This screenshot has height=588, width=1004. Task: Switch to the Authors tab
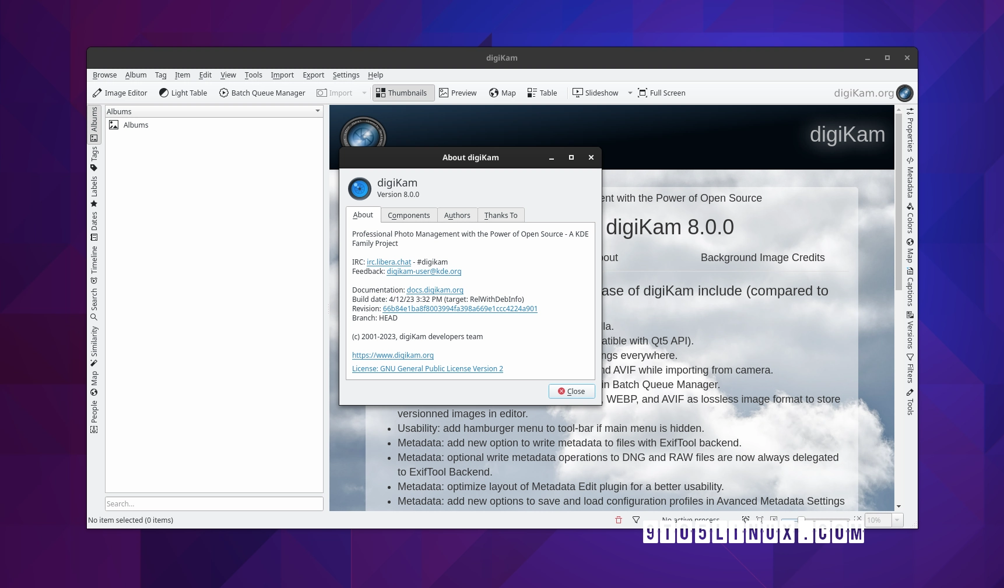point(457,215)
